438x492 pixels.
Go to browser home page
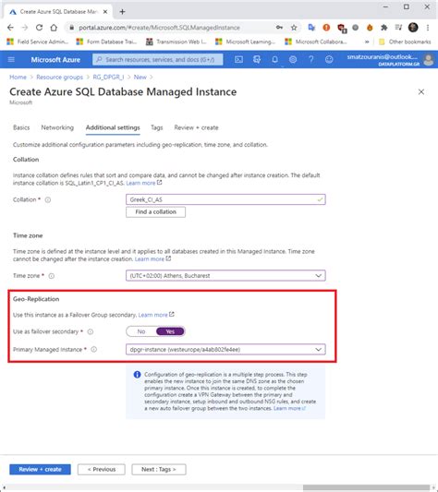click(x=54, y=28)
